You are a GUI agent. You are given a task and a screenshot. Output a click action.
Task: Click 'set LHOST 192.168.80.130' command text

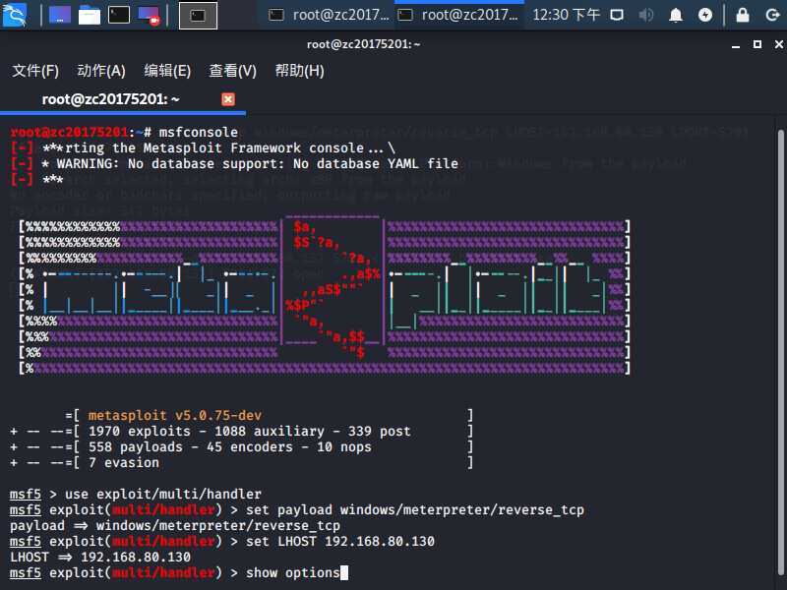340,542
